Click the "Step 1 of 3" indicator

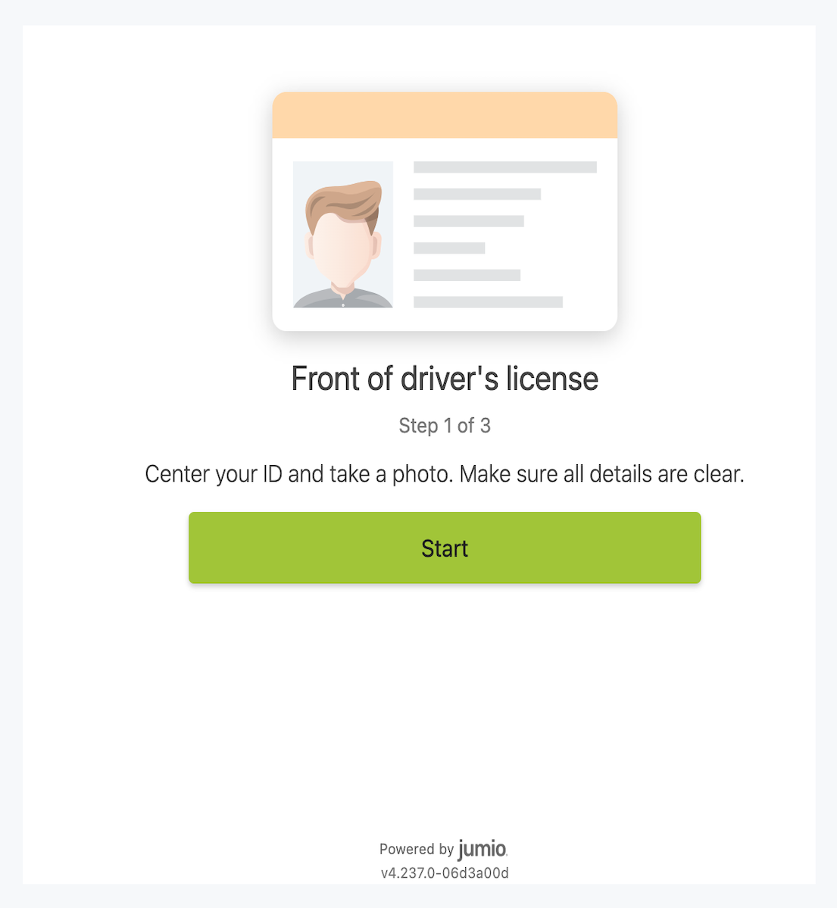pos(445,426)
